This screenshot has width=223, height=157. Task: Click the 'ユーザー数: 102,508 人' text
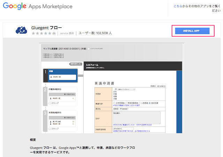click(x=95, y=33)
